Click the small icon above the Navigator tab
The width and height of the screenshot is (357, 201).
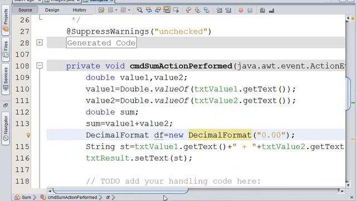pyautogui.click(x=6, y=105)
